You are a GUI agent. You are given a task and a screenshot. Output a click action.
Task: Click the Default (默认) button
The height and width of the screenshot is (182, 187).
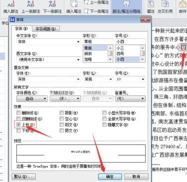[x=24, y=177]
